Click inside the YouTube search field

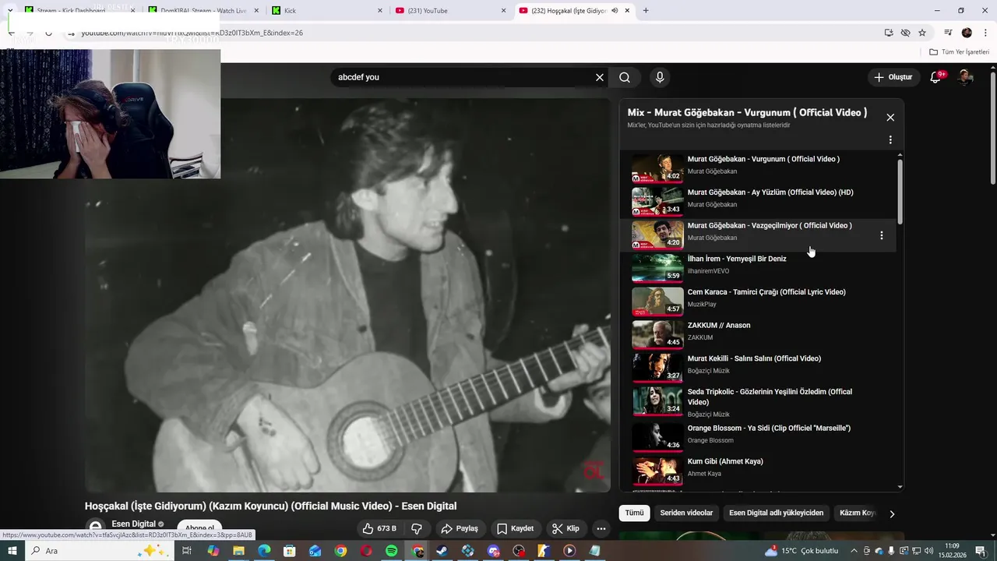[463, 77]
